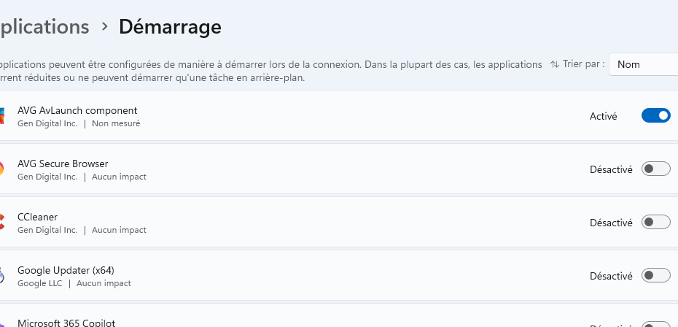Switch on Google Updater (x64) startup toggle
The width and height of the screenshot is (678, 327).
click(655, 276)
